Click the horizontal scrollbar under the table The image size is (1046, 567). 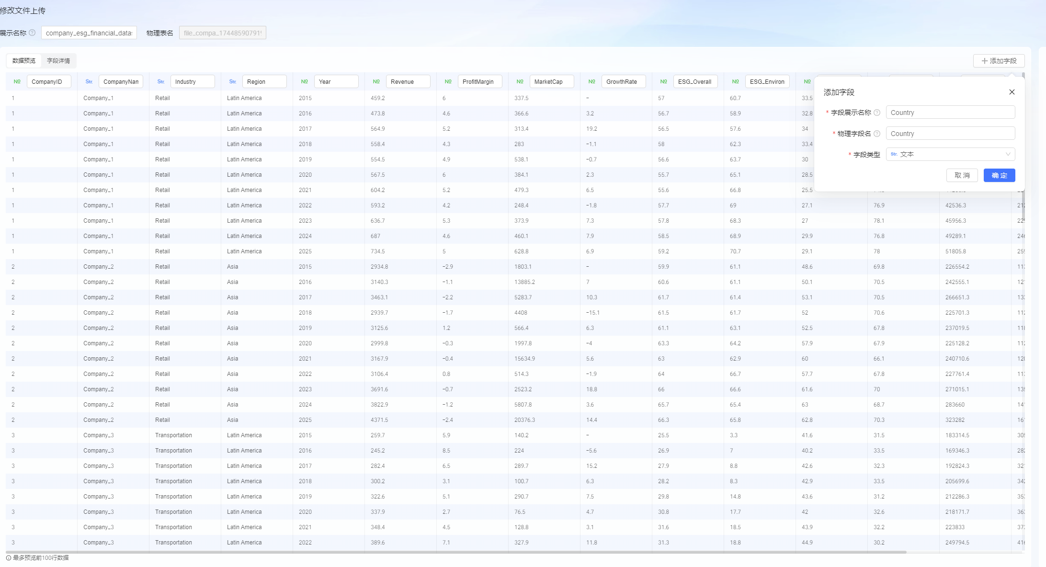coord(455,552)
